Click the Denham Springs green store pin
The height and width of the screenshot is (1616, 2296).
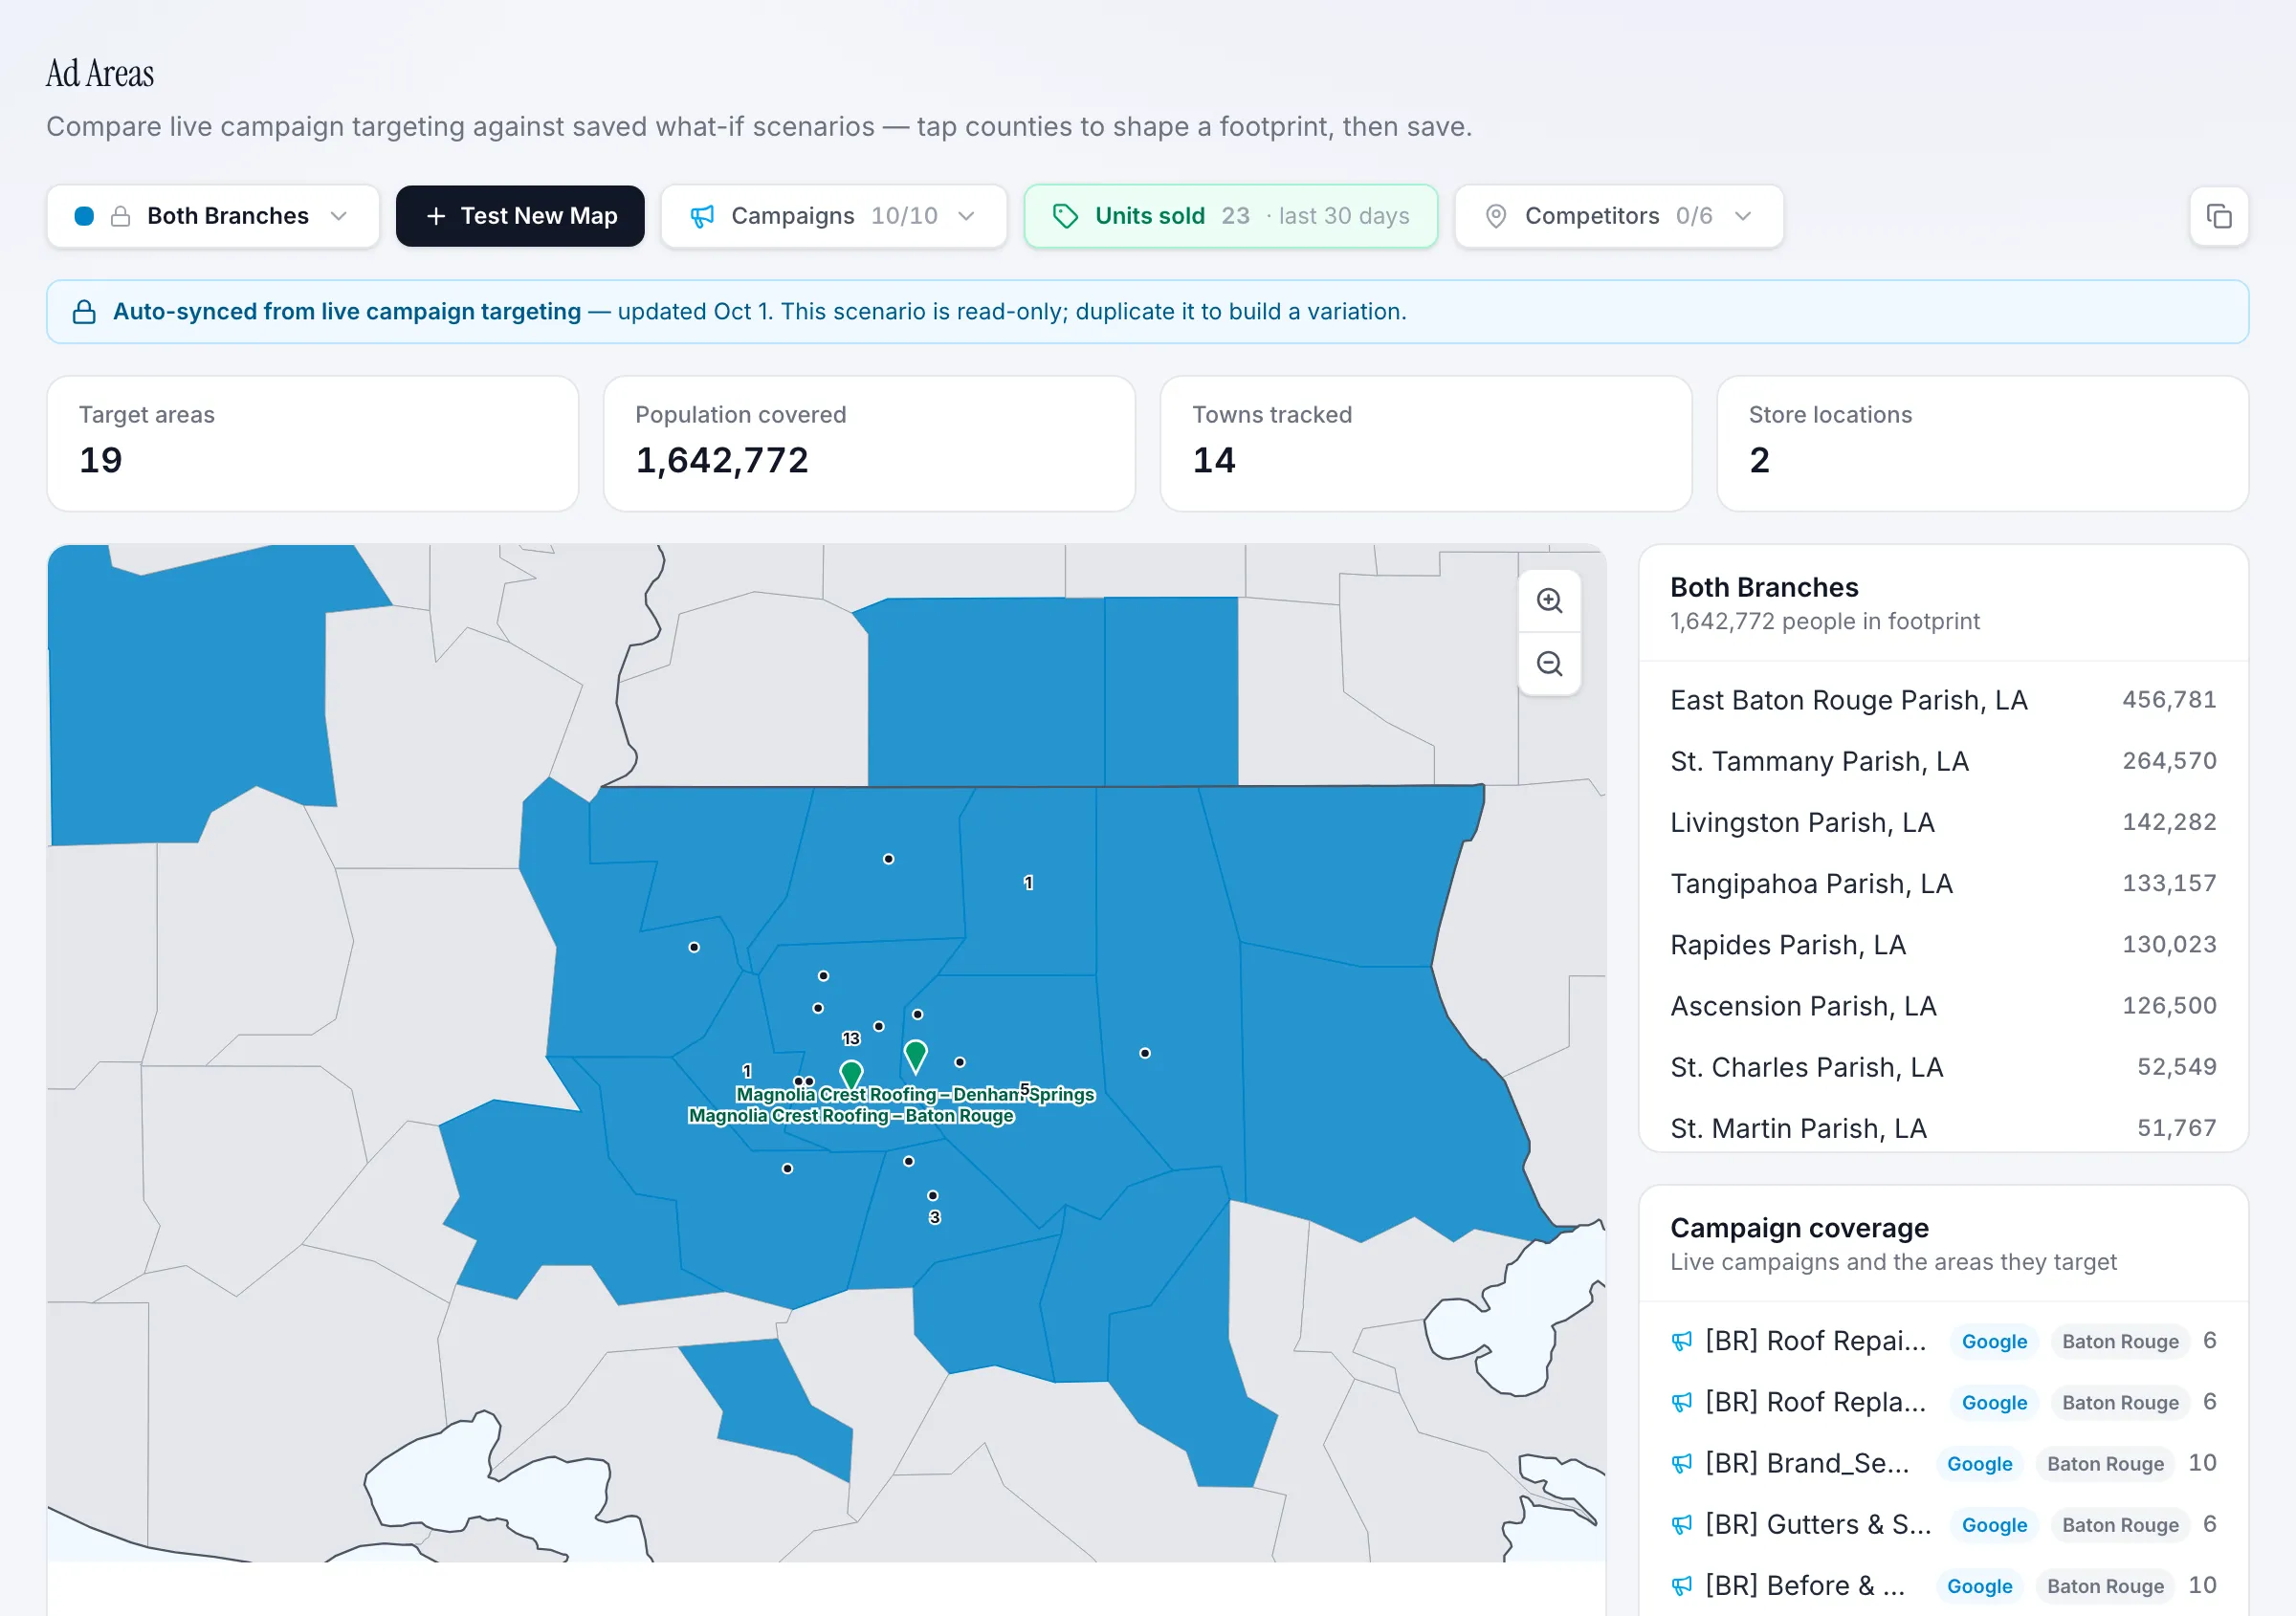[915, 1056]
